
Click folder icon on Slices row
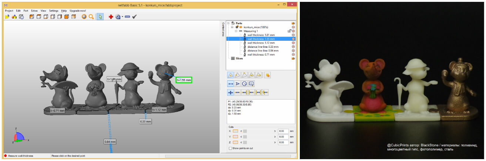[293, 58]
